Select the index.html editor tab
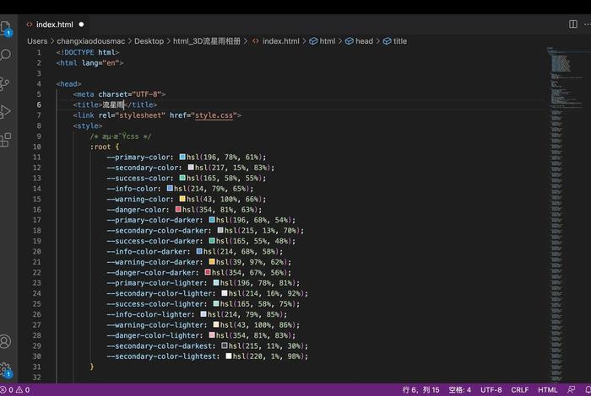The width and height of the screenshot is (591, 396). pos(55,24)
